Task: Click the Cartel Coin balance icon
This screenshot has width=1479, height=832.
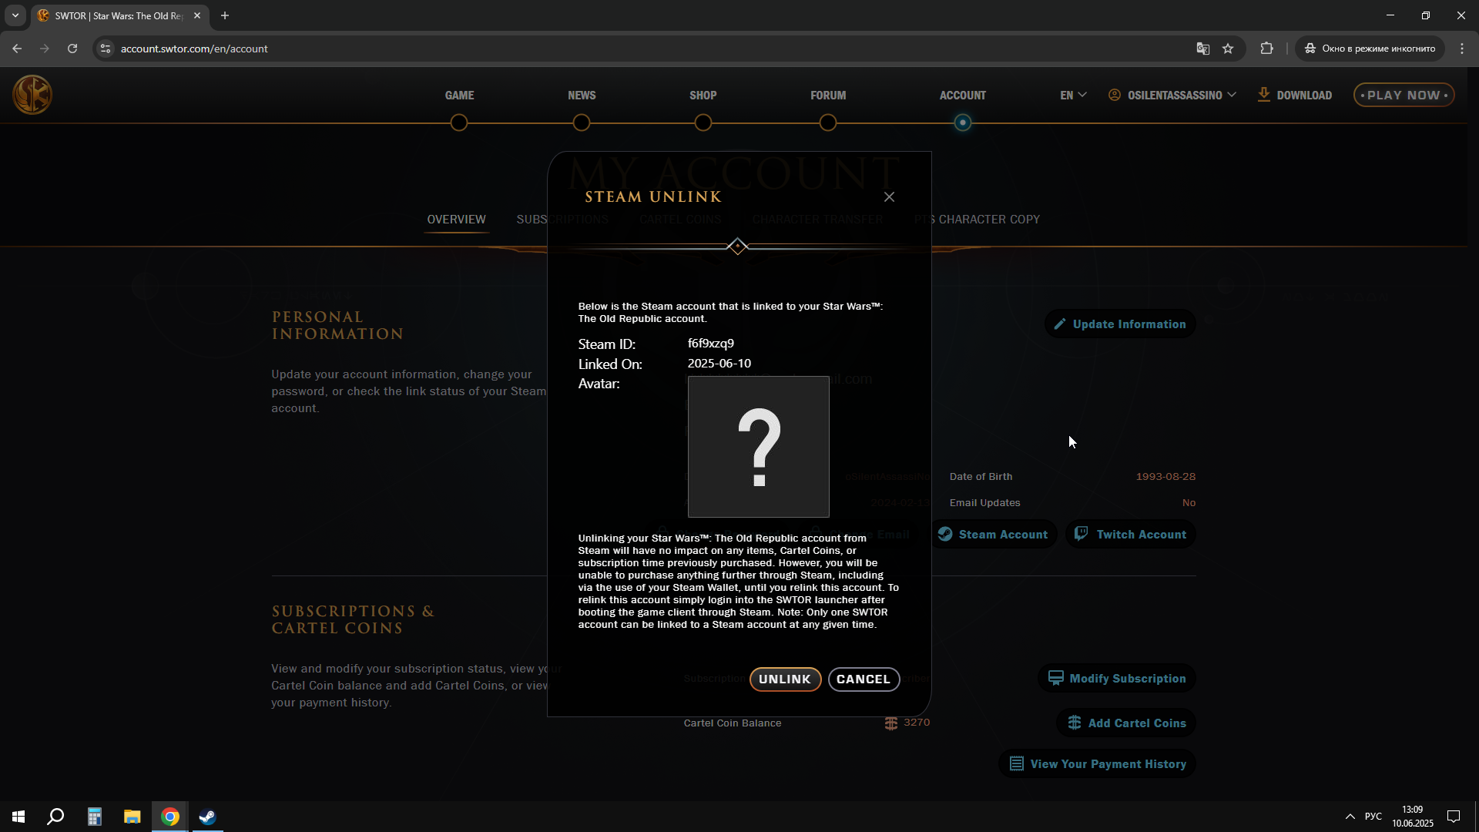Action: pos(891,723)
